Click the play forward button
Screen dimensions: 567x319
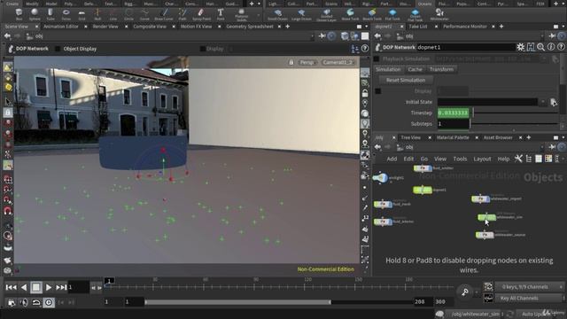[49, 287]
